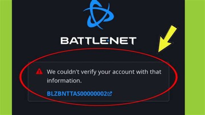Open the external-link icon beside error code
The height and width of the screenshot is (115, 205).
[110, 94]
